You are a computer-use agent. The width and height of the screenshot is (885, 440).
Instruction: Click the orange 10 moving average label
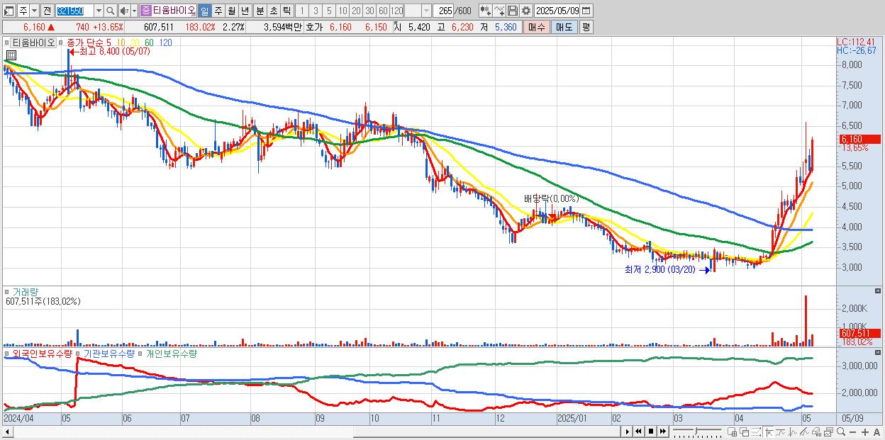(121, 43)
